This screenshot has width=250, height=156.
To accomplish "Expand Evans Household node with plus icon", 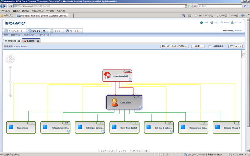I will 130,79.
